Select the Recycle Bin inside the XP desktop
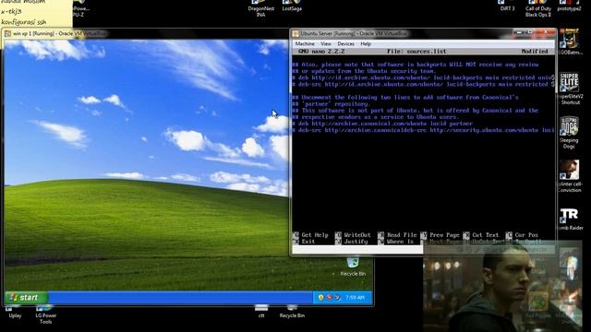The height and width of the screenshot is (332, 591). pos(353,267)
